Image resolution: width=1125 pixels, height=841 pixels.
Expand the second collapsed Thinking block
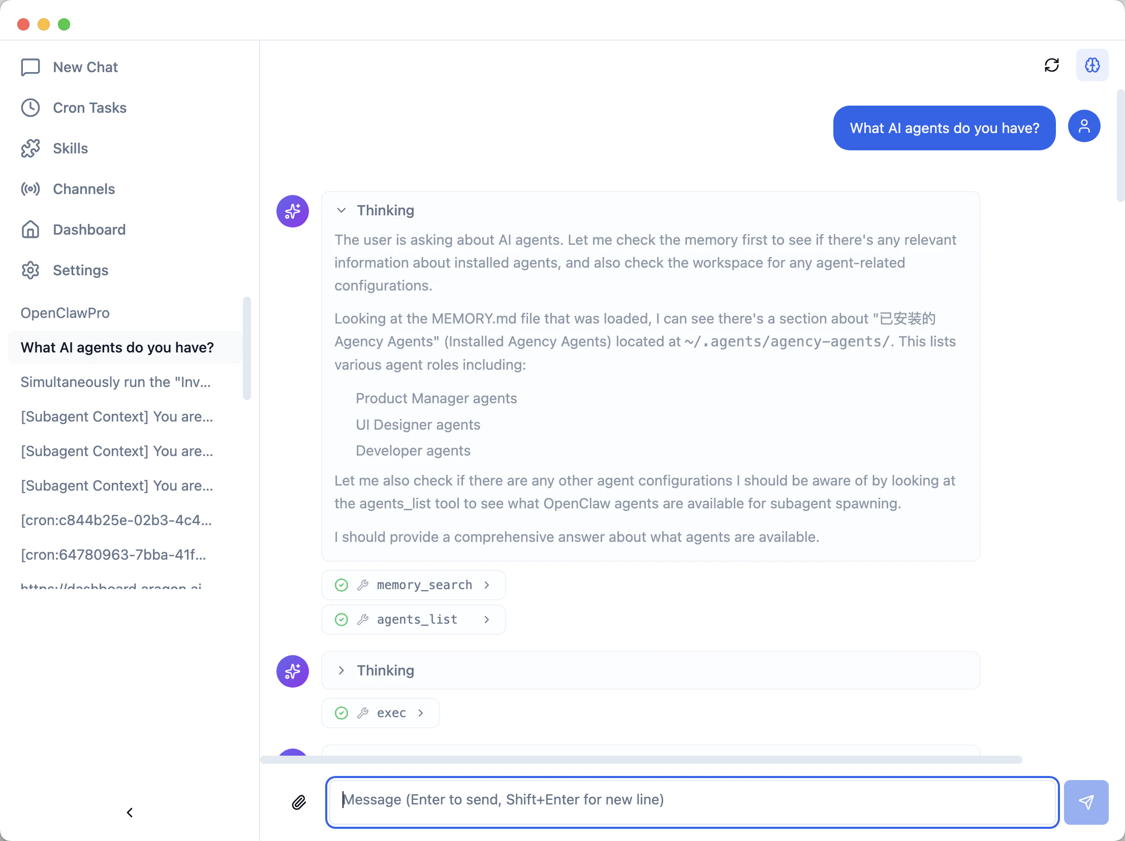click(x=341, y=670)
